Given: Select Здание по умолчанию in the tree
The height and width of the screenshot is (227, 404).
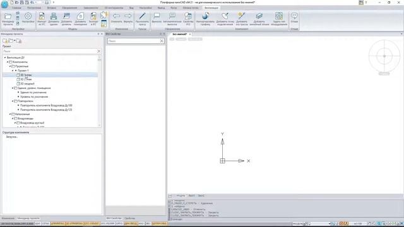Looking at the screenshot, I should tap(33, 93).
